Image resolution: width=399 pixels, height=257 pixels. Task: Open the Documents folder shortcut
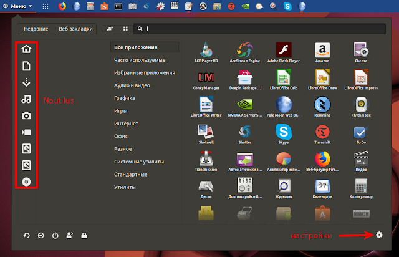tap(26, 66)
